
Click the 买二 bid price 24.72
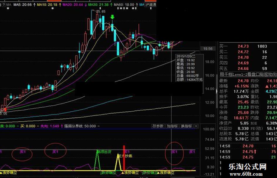[243, 52]
